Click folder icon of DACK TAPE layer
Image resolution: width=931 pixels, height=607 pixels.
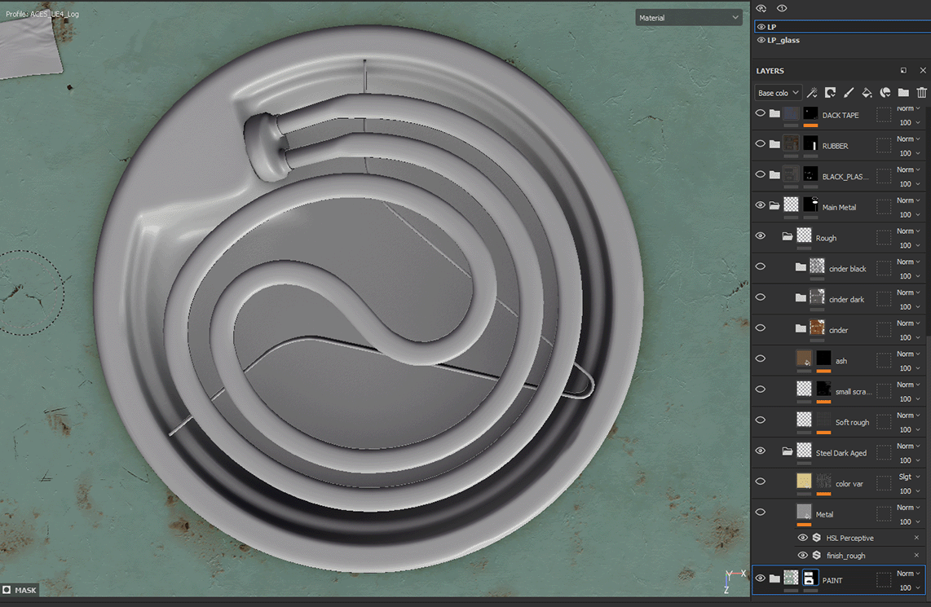click(x=774, y=113)
